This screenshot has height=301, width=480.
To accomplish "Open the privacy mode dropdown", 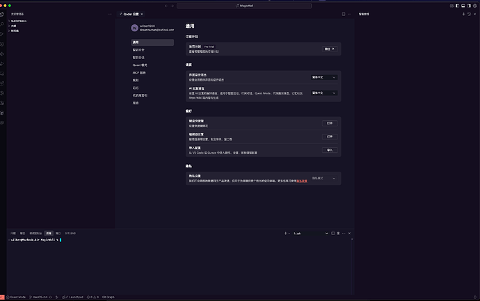I will pos(324,179).
